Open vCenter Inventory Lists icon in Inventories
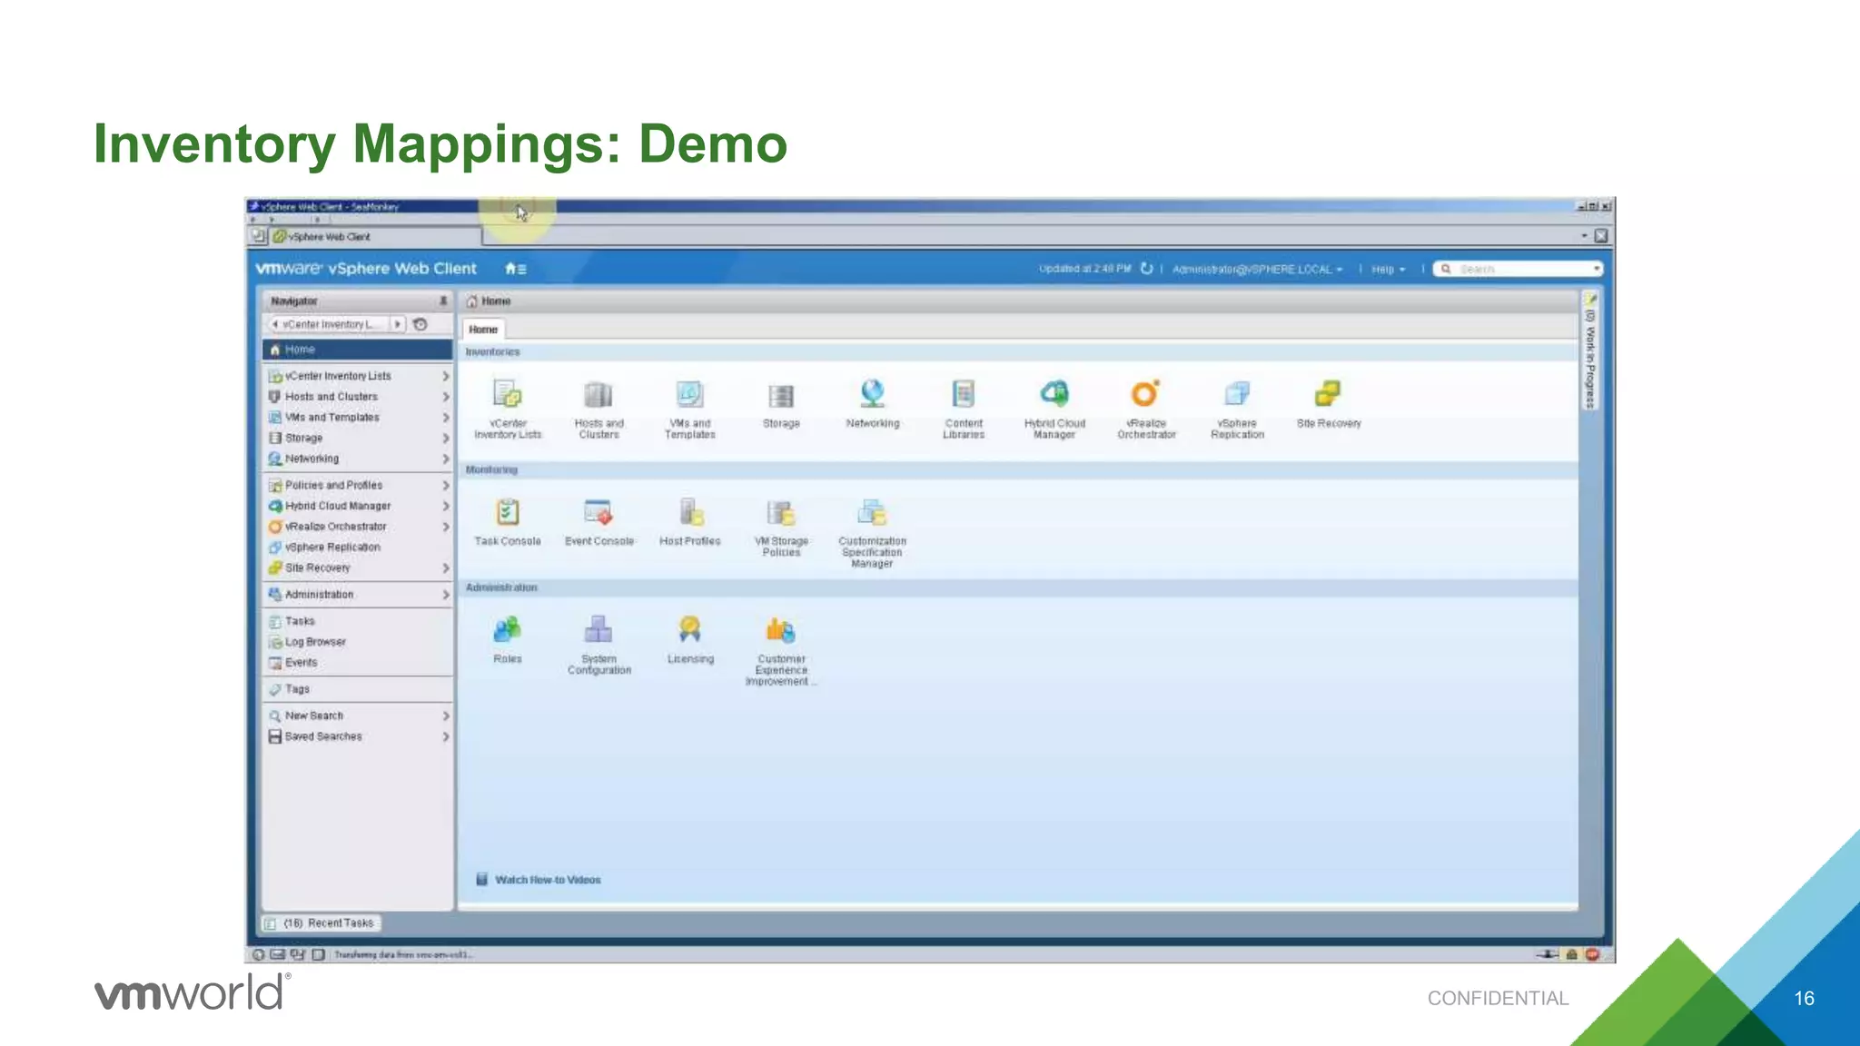Image resolution: width=1860 pixels, height=1046 pixels. 508,395
